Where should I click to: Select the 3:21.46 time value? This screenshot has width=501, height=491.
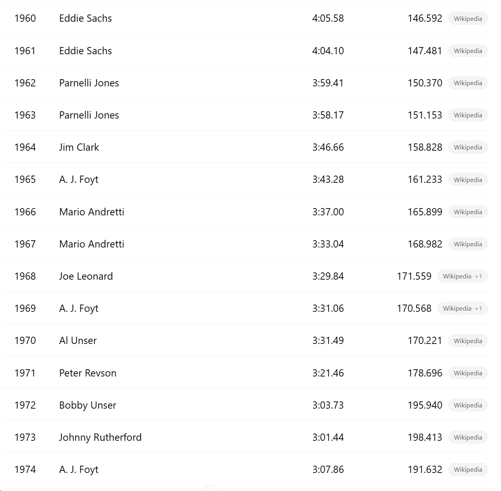328,373
